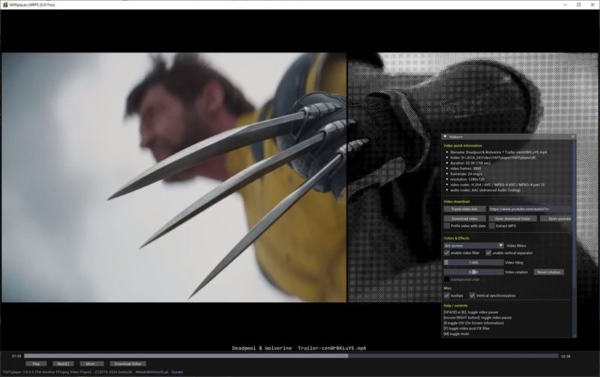The image size is (600, 377).
Task: Click the YAFFplayer title bar app icon
Action: click(5, 5)
